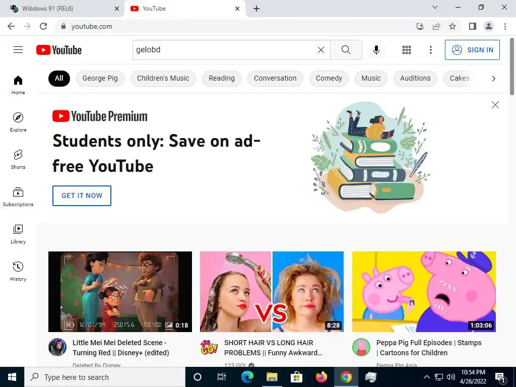516x387 pixels.
Task: Click the magnifier search button
Action: (x=346, y=50)
